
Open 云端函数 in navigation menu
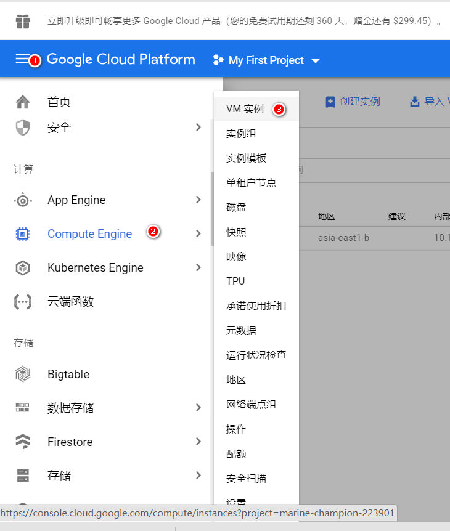click(70, 301)
